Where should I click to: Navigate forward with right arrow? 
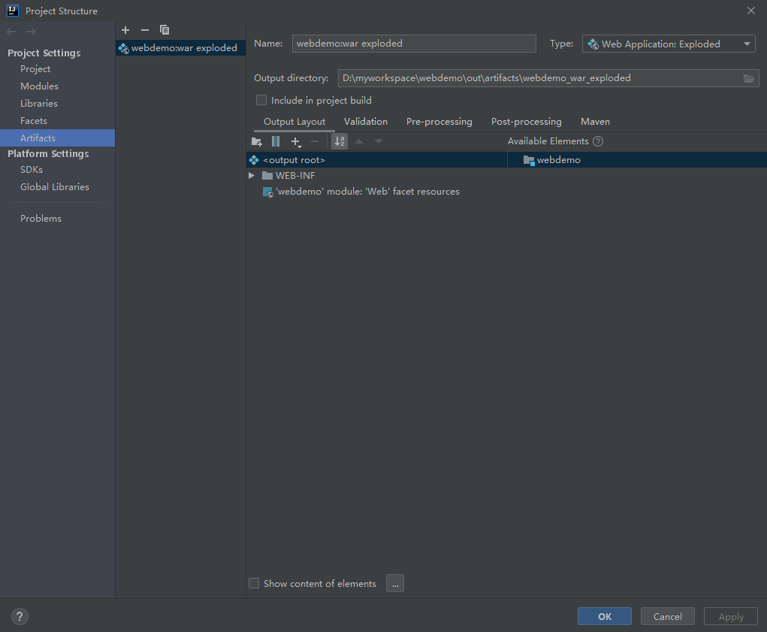(x=31, y=32)
